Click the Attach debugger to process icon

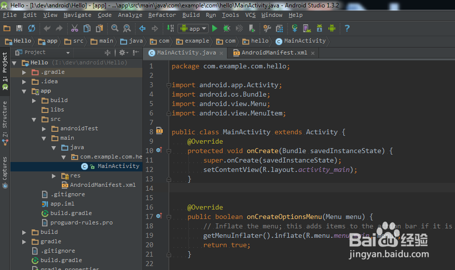point(252,28)
